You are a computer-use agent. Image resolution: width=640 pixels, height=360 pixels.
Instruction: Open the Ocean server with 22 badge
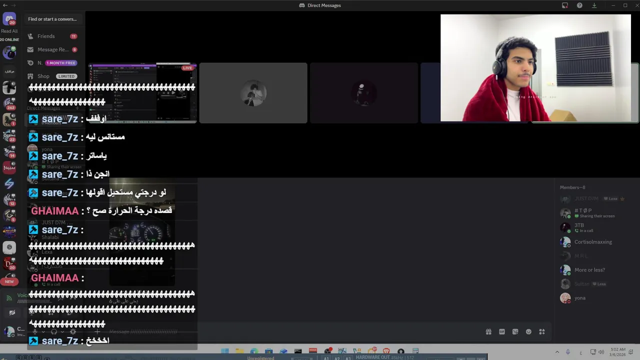pyautogui.click(x=9, y=135)
